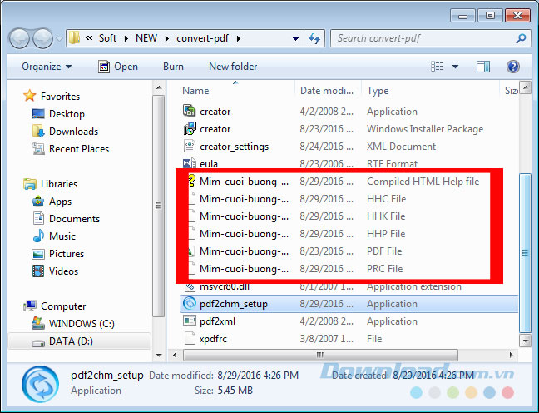This screenshot has width=539, height=413.
Task: Click the Burn toolbar button
Action: coord(173,67)
